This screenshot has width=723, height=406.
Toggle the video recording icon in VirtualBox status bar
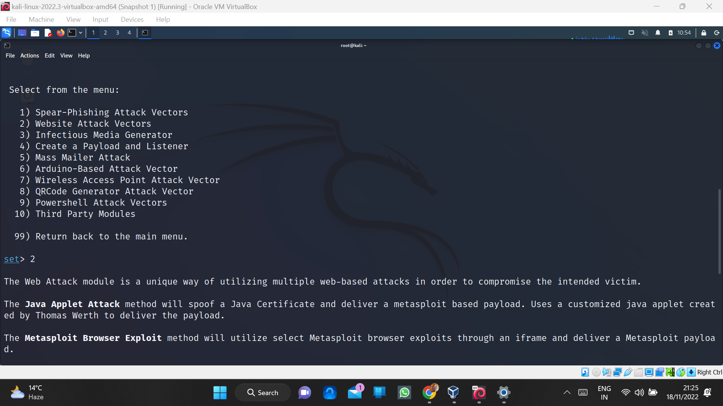[x=659, y=372]
